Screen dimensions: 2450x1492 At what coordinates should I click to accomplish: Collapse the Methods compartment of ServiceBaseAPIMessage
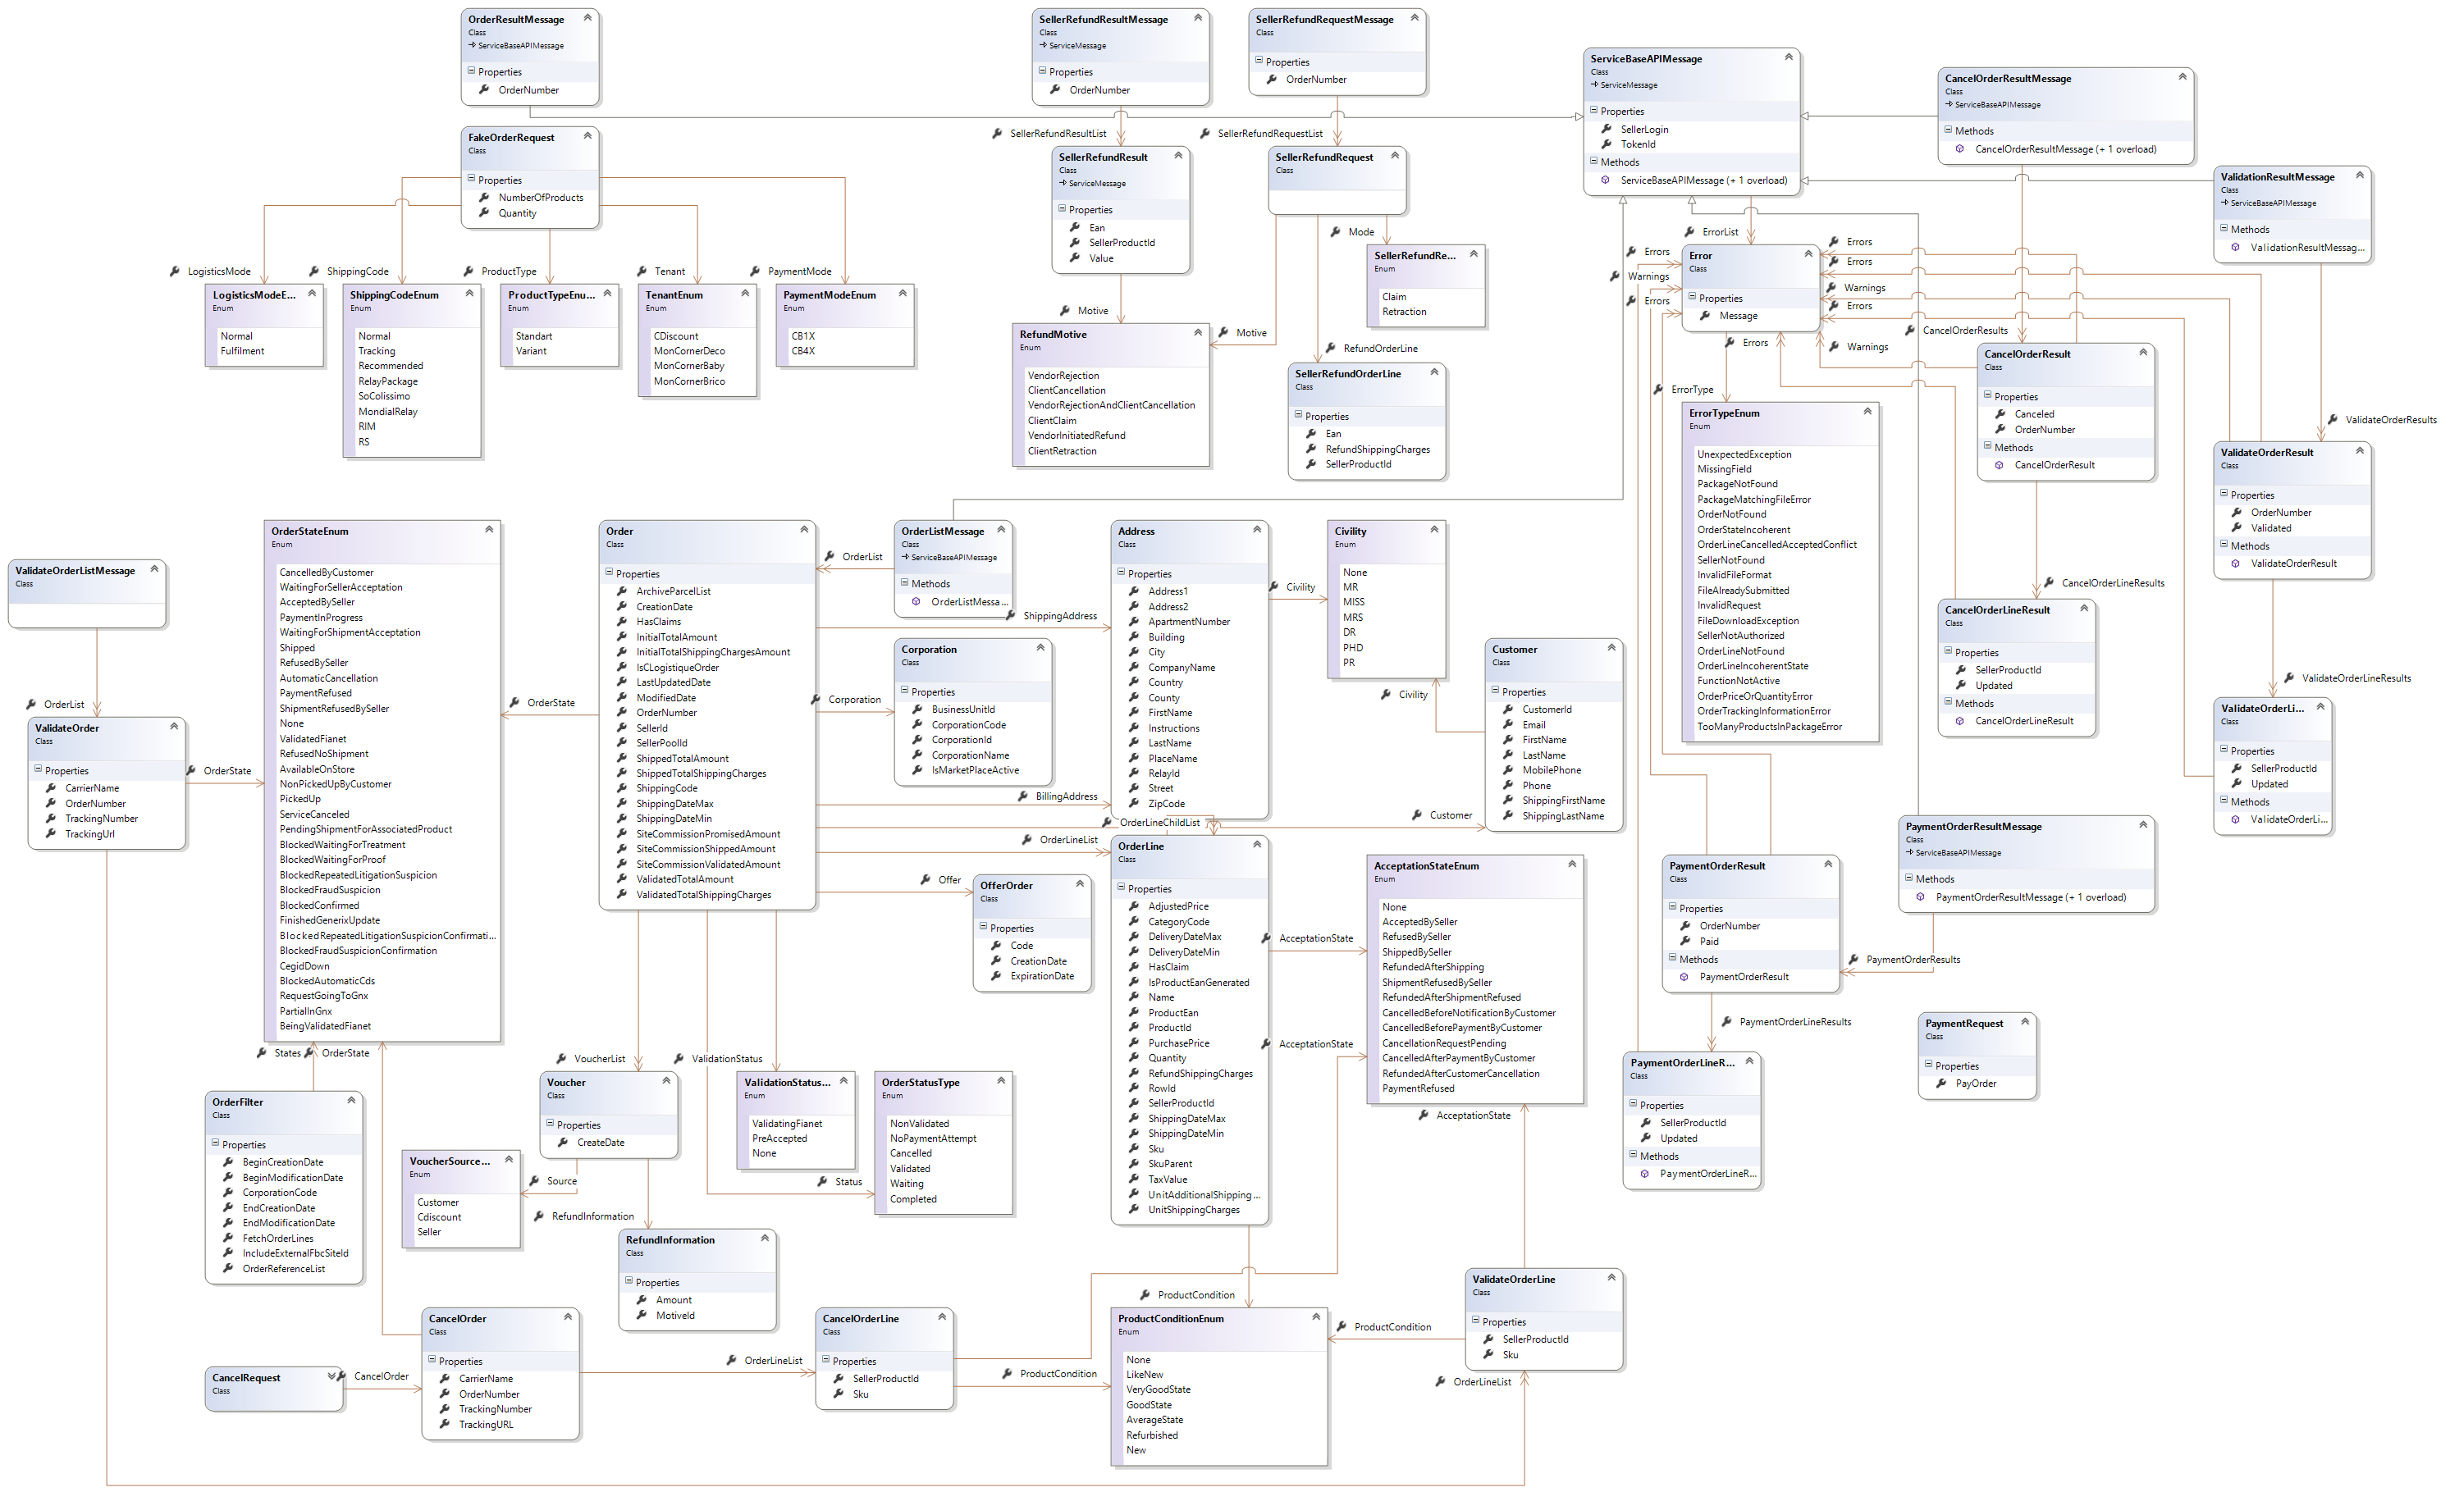pos(1593,161)
